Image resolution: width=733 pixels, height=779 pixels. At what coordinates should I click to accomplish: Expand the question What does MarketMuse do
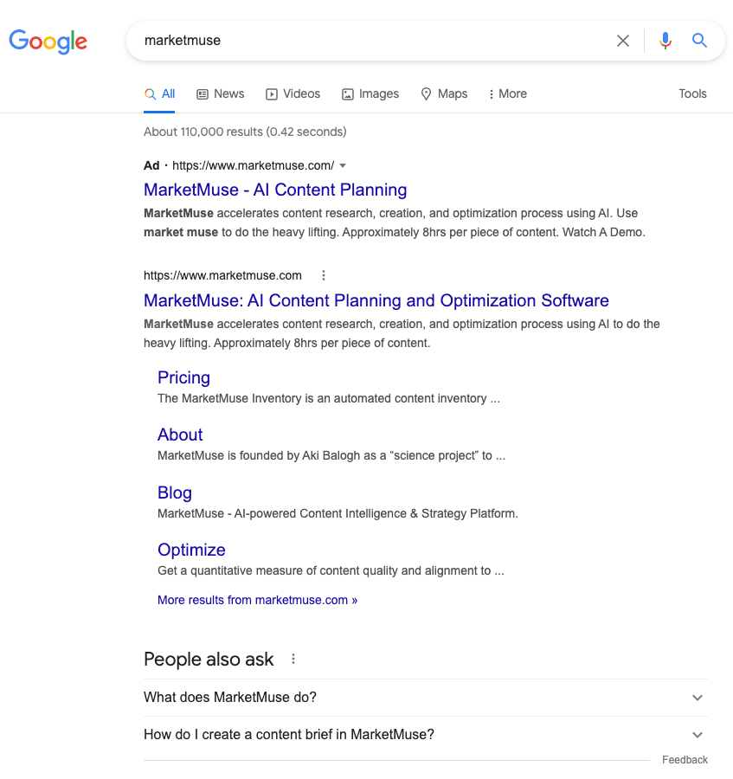pyautogui.click(x=698, y=697)
